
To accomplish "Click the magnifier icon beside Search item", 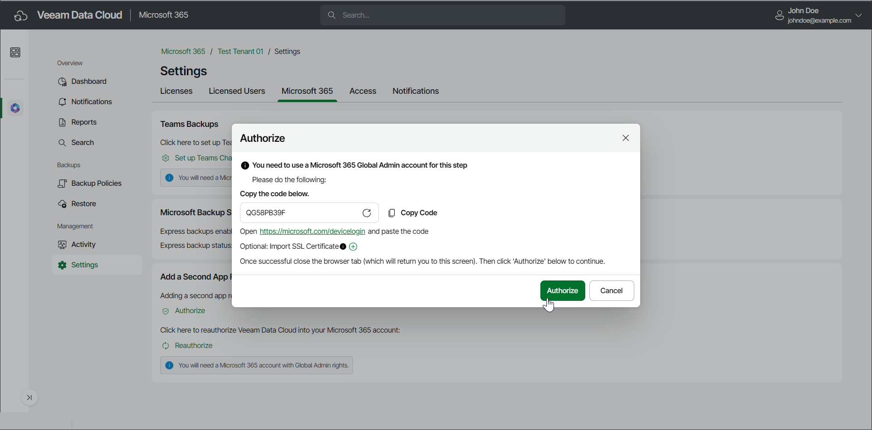I will point(62,143).
